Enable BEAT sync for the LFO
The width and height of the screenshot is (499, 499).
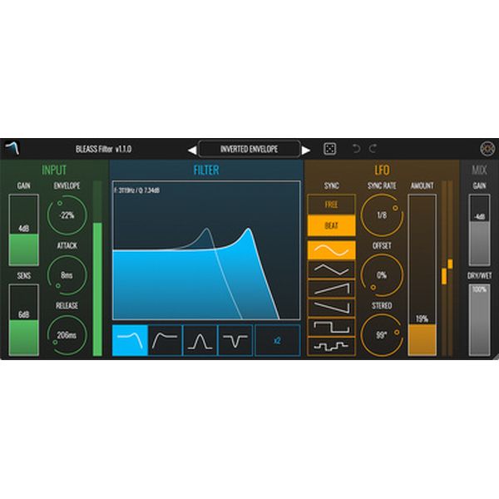click(x=331, y=225)
